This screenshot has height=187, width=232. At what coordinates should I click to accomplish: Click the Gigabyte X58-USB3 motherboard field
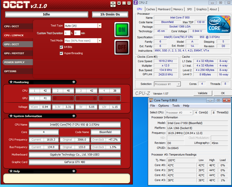point(75,155)
